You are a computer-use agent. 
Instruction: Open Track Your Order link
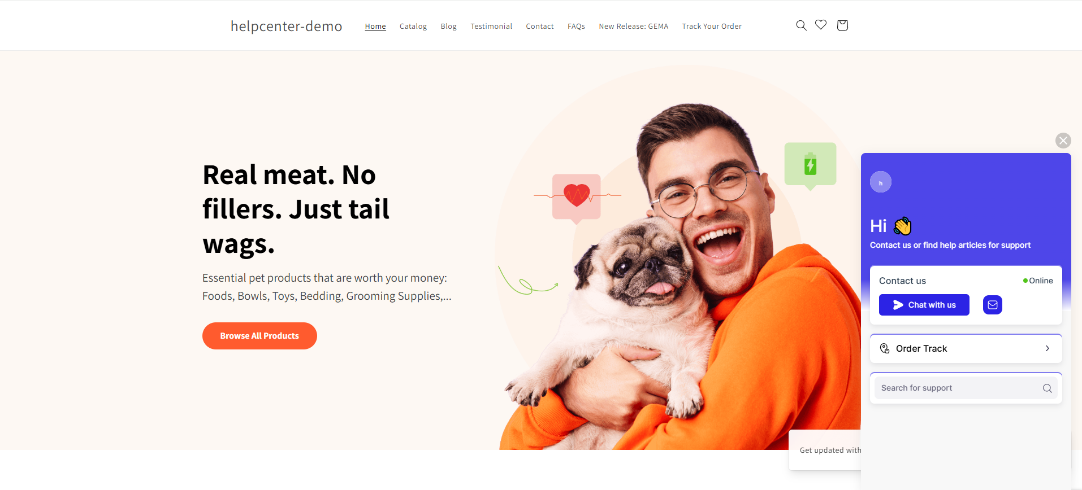pyautogui.click(x=712, y=27)
